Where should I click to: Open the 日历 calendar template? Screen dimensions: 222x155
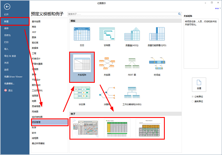click(82, 34)
